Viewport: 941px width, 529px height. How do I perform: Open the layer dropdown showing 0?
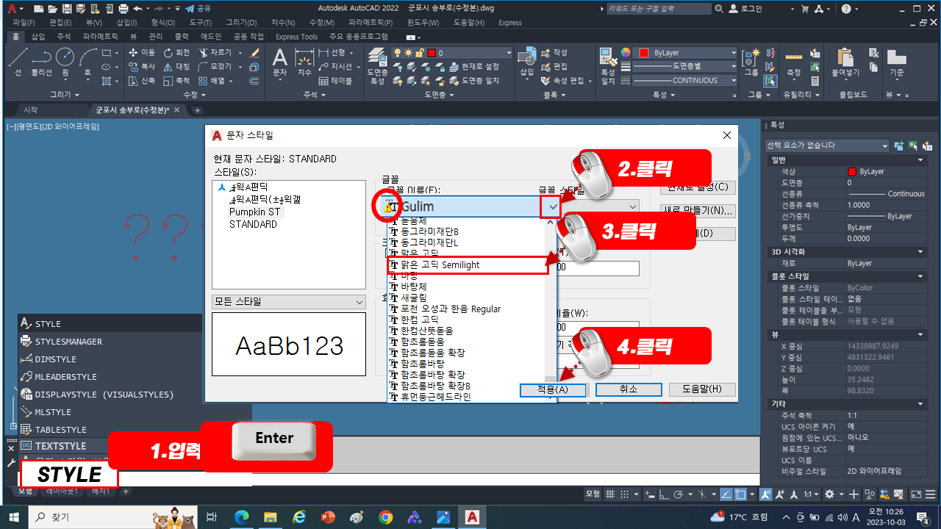point(452,53)
